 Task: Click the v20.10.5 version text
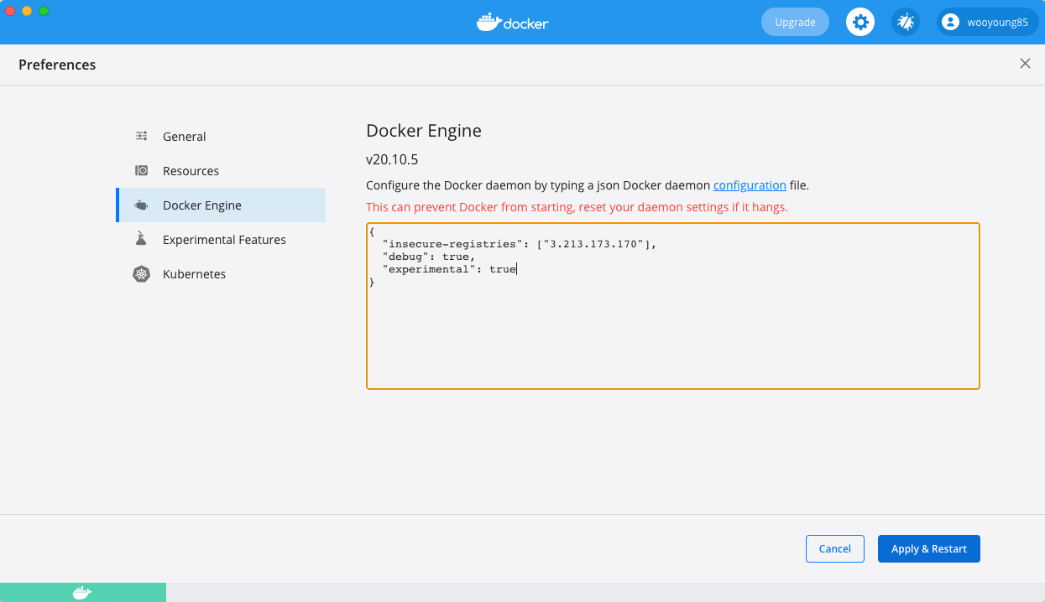pos(392,159)
